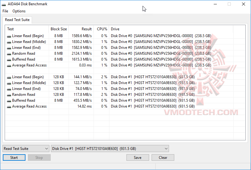Click drive icon of 14.82 ms Average Read Access

click(x=9, y=107)
